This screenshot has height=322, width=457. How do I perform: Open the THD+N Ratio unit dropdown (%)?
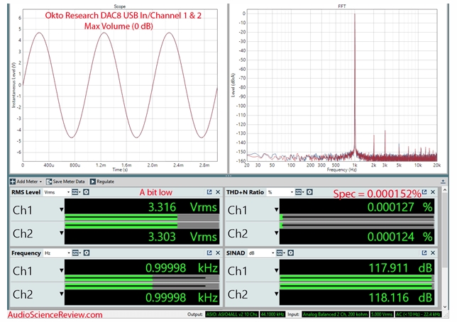click(280, 192)
